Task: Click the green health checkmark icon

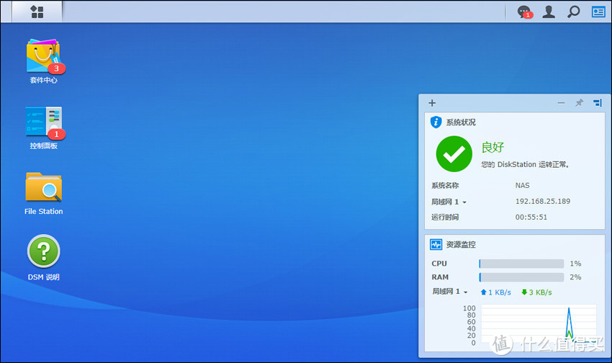Action: pos(454,154)
